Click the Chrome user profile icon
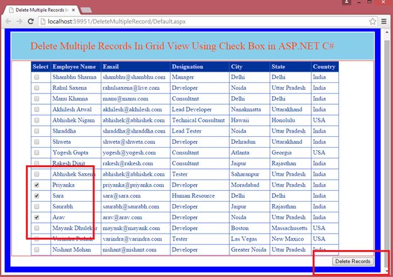The width and height of the screenshot is (393, 277). pyautogui.click(x=346, y=2)
